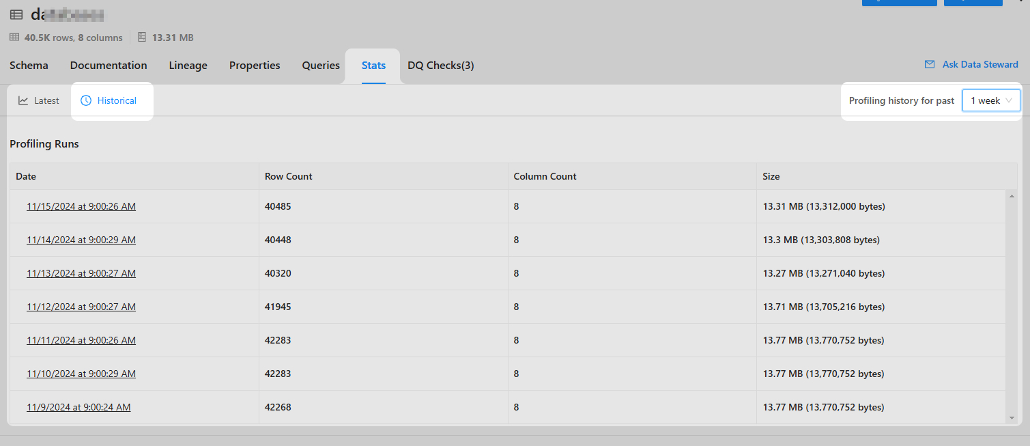Click the storage size icon beside 13.31 MB
Viewport: 1030px width, 446px height.
pyautogui.click(x=142, y=38)
